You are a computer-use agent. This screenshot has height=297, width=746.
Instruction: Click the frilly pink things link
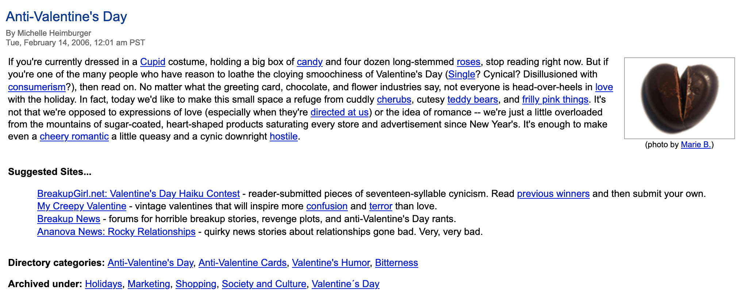coord(555,99)
